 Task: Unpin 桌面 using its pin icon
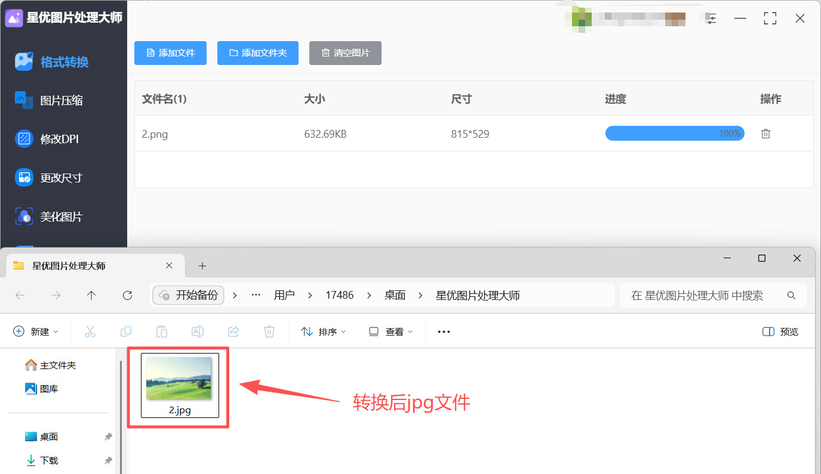click(x=108, y=436)
